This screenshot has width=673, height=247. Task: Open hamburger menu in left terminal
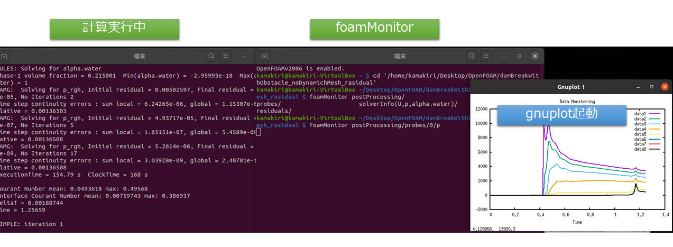click(x=226, y=56)
